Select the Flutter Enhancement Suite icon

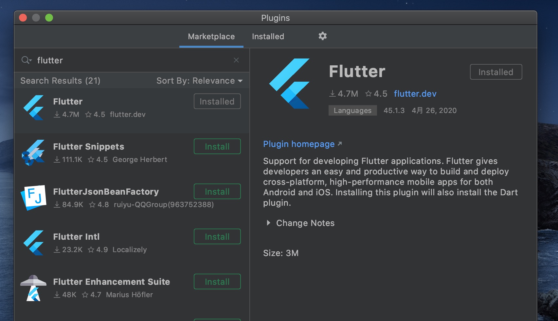(x=33, y=288)
